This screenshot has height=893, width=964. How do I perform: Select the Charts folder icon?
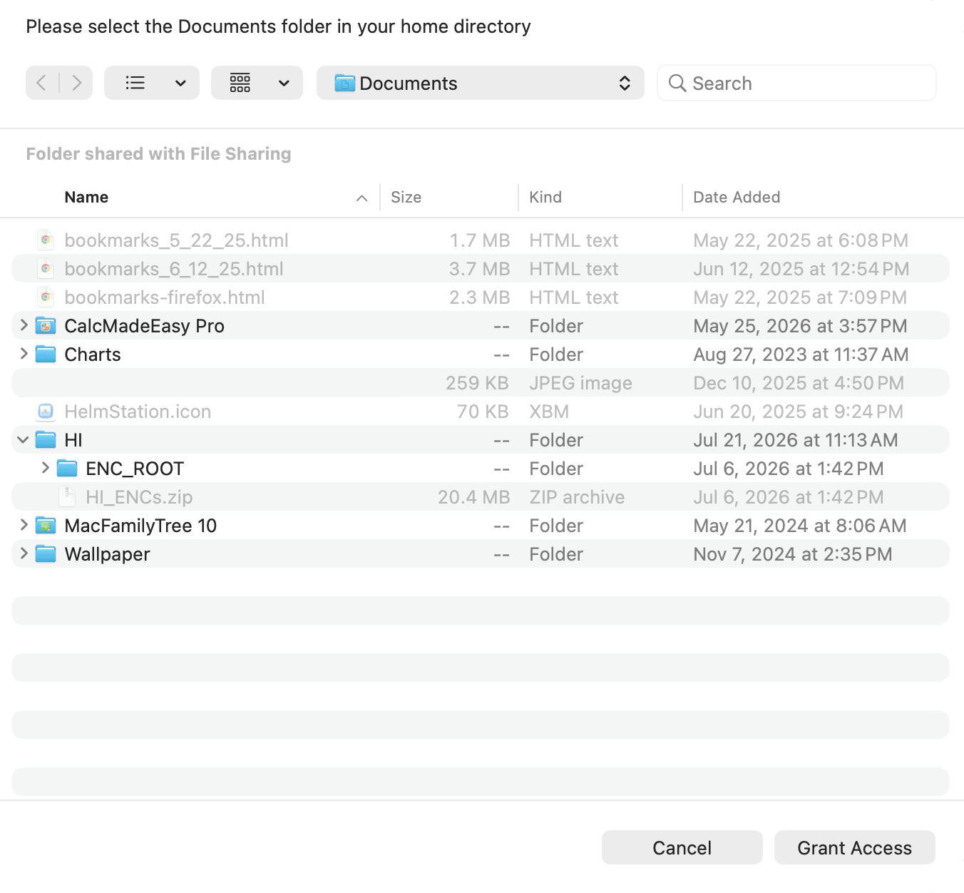46,354
